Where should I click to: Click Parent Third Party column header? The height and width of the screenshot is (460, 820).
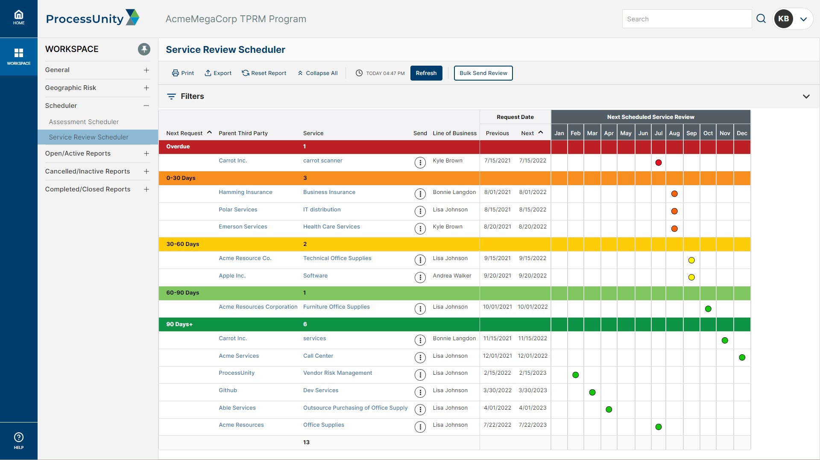(x=243, y=133)
